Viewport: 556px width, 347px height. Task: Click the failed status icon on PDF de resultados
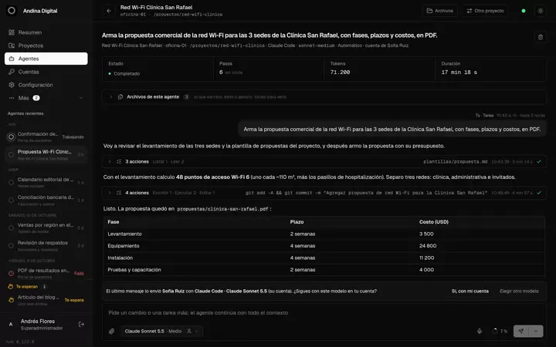click(x=11, y=273)
